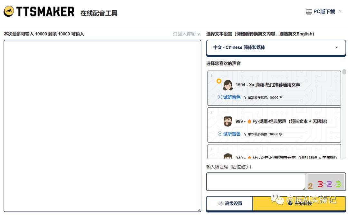Open the 中文 - Chinese language combo box

pyautogui.click(x=276, y=47)
